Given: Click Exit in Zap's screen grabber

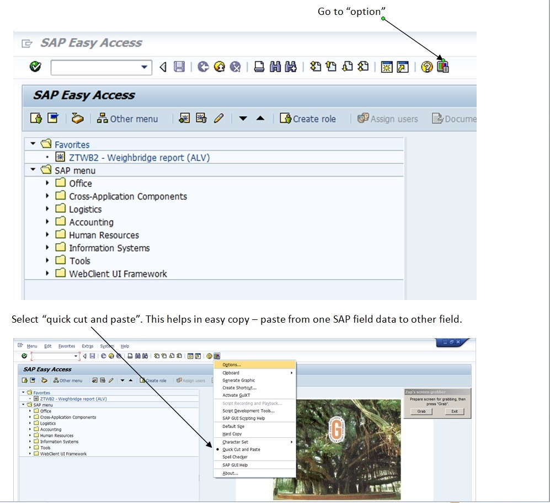Looking at the screenshot, I should point(454,411).
